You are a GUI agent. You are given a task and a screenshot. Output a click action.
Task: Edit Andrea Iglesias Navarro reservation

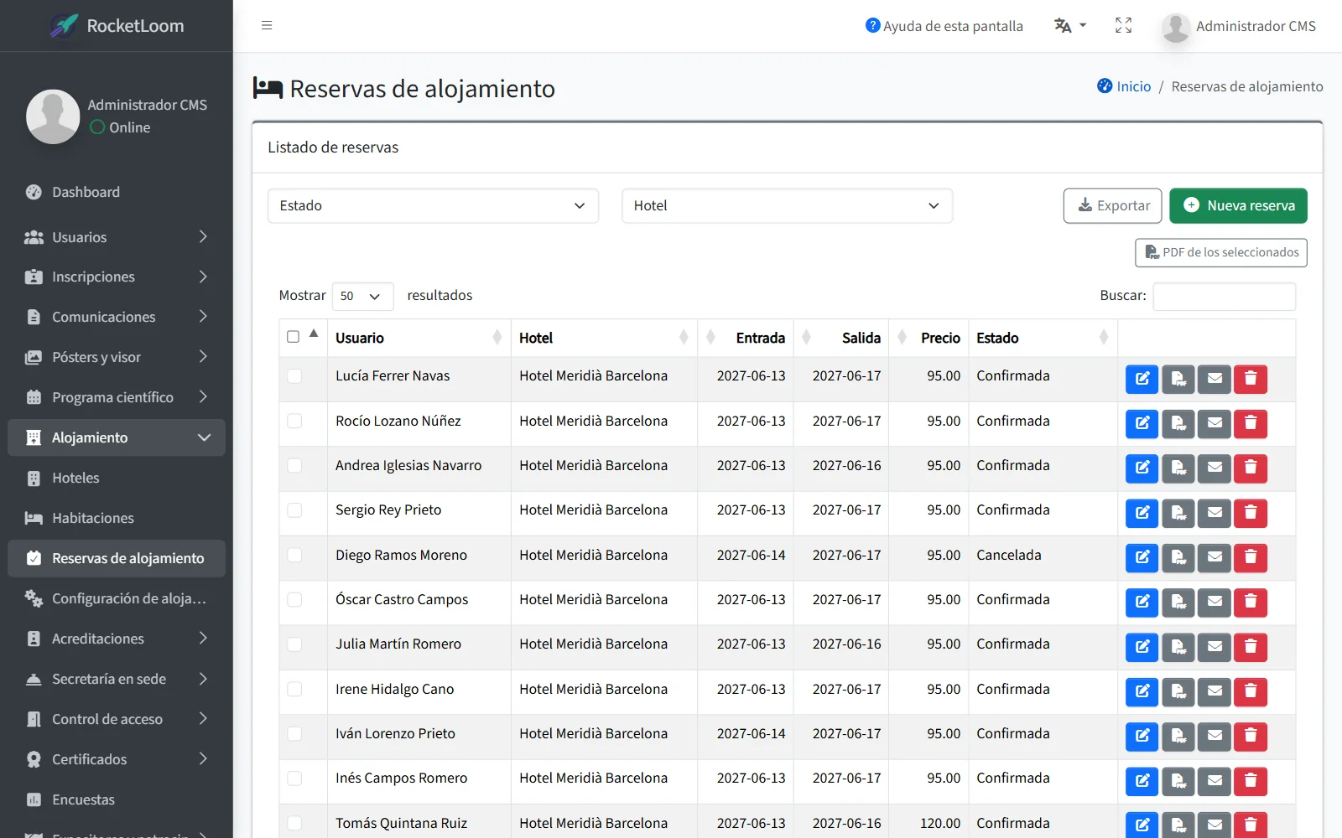click(1142, 468)
